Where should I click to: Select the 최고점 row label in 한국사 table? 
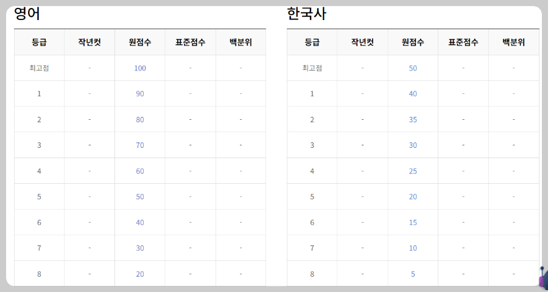pyautogui.click(x=312, y=68)
